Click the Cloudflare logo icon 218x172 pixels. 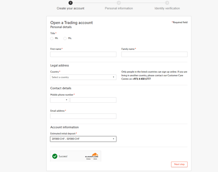point(92,155)
